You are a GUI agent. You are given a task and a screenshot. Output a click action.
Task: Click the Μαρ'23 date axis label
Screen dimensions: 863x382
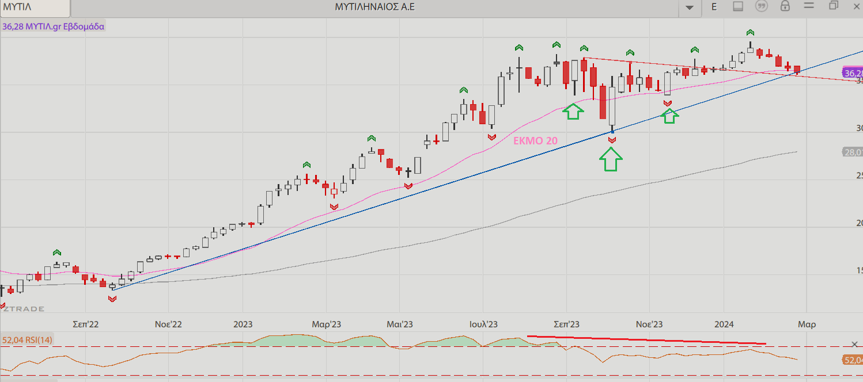point(327,324)
